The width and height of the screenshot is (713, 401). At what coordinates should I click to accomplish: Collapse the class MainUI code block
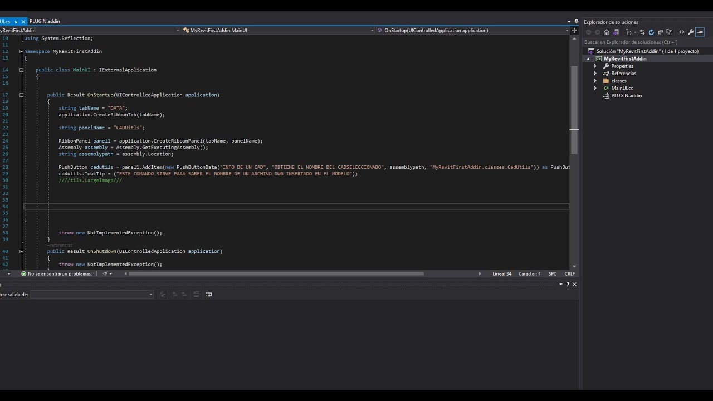point(21,70)
